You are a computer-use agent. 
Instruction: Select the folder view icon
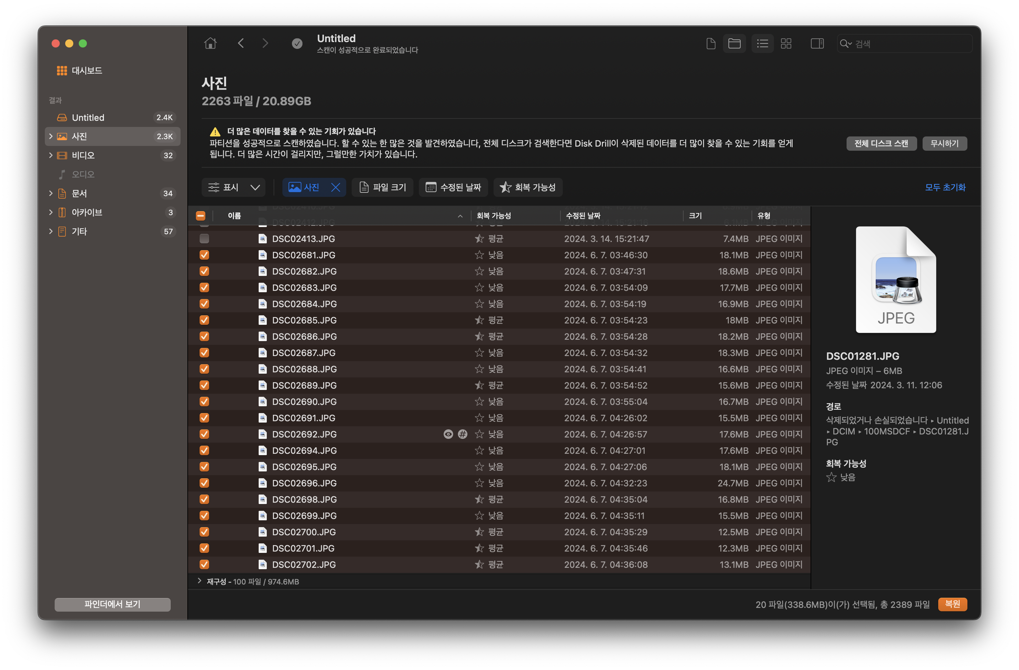[x=734, y=43]
